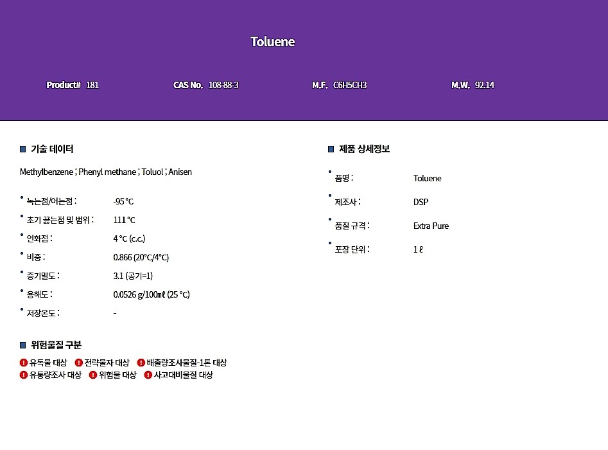Click the 품질 규격 label
This screenshot has height=450, width=608.
[352, 226]
